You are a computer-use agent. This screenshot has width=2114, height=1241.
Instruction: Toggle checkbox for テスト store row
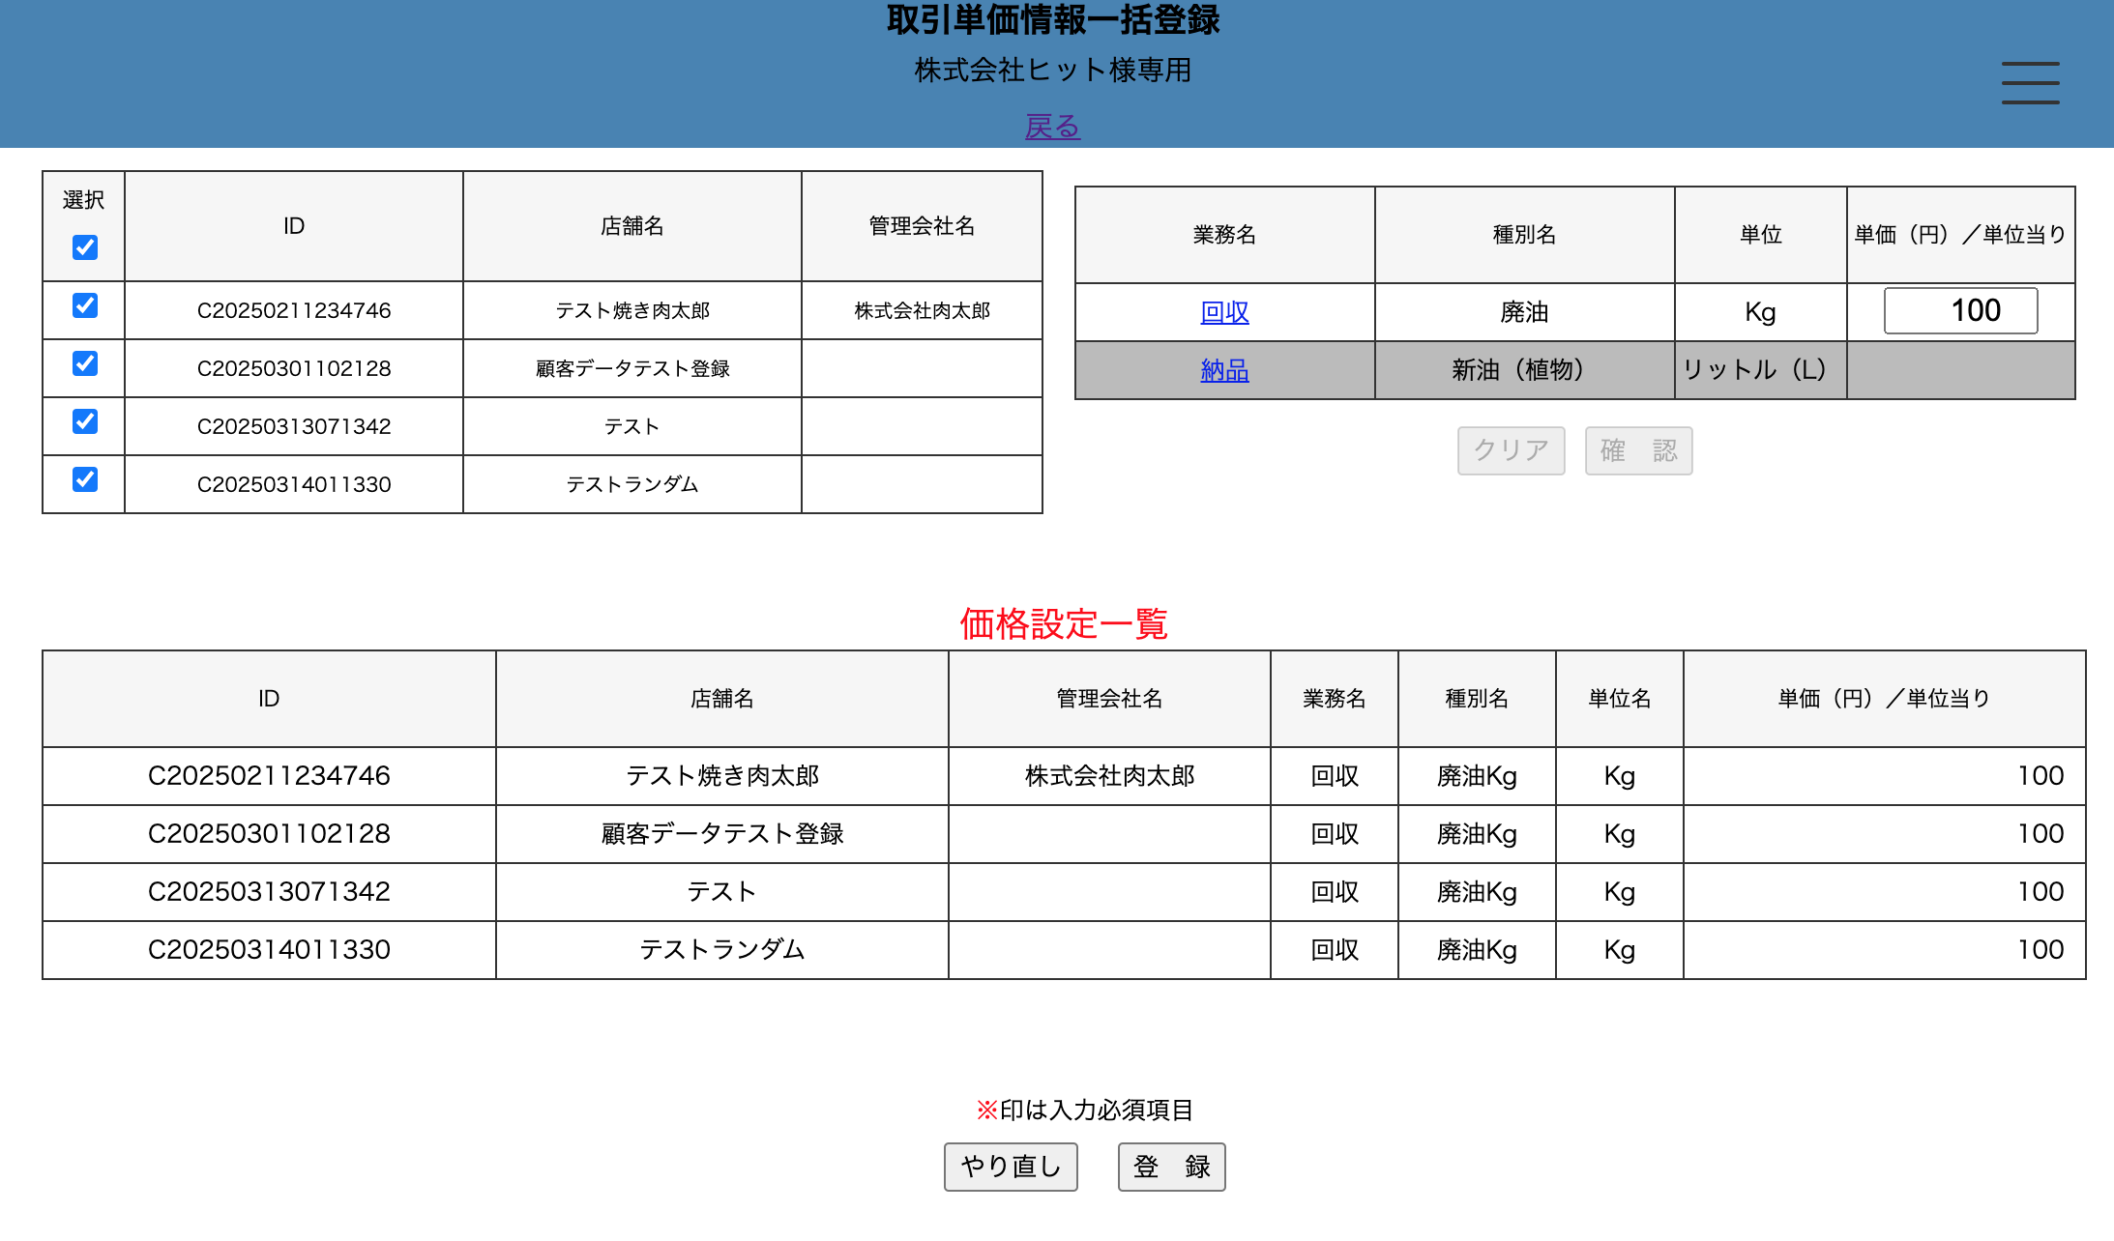pos(85,422)
